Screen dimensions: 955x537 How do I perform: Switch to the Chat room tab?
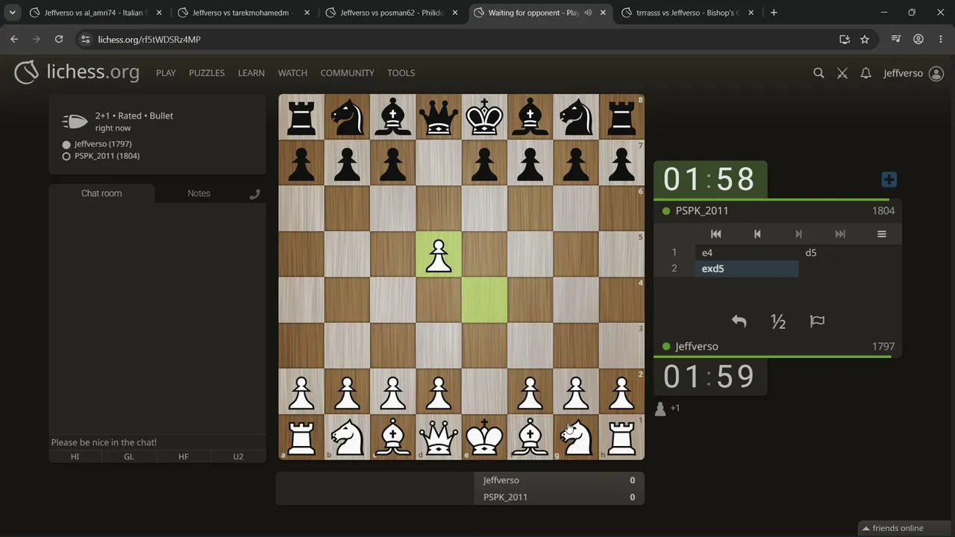(x=101, y=193)
